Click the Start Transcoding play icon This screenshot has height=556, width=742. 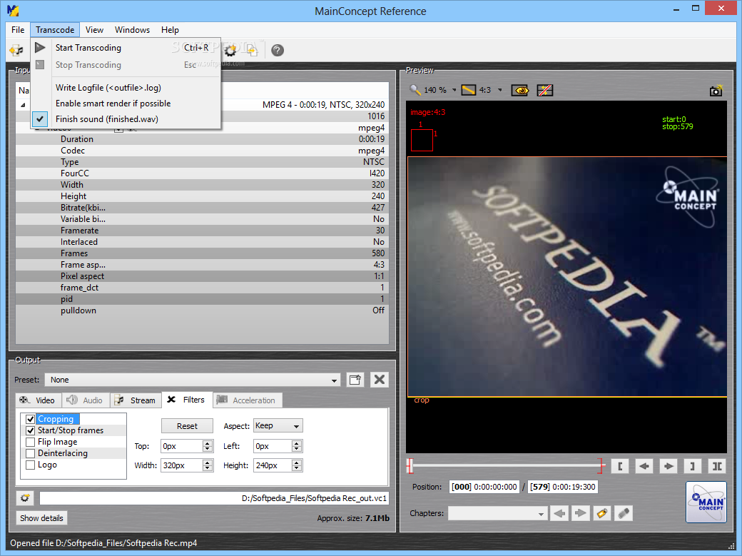tap(40, 47)
